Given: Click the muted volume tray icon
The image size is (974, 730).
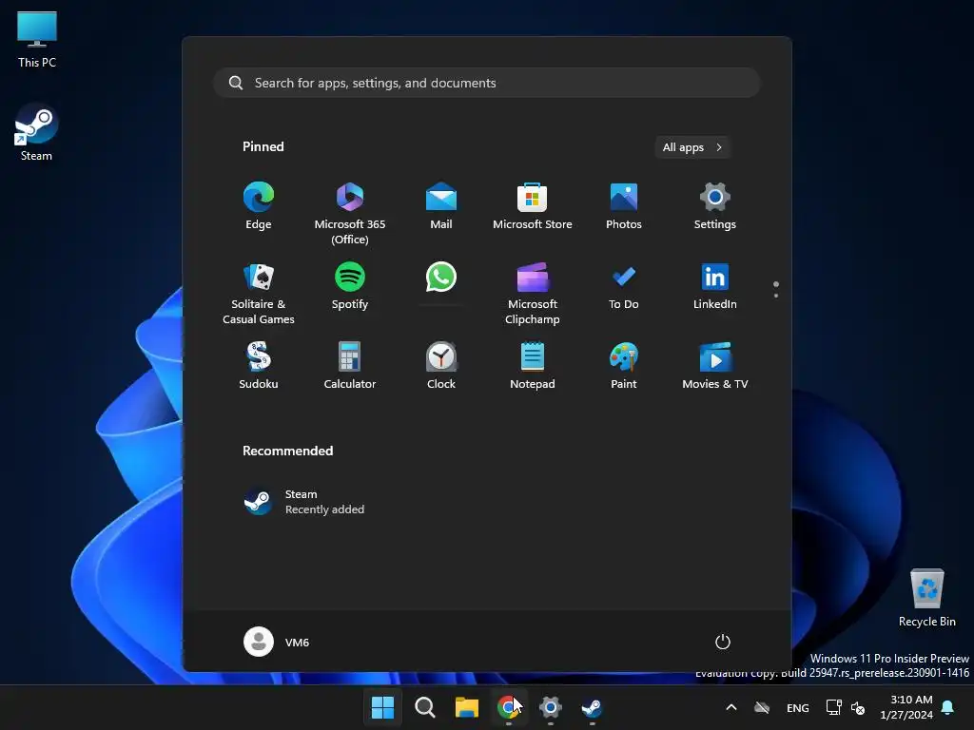Looking at the screenshot, I should point(858,707).
